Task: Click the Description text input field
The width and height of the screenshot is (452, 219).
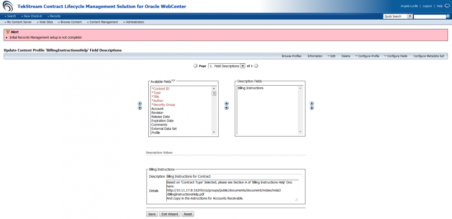Action: point(231,176)
